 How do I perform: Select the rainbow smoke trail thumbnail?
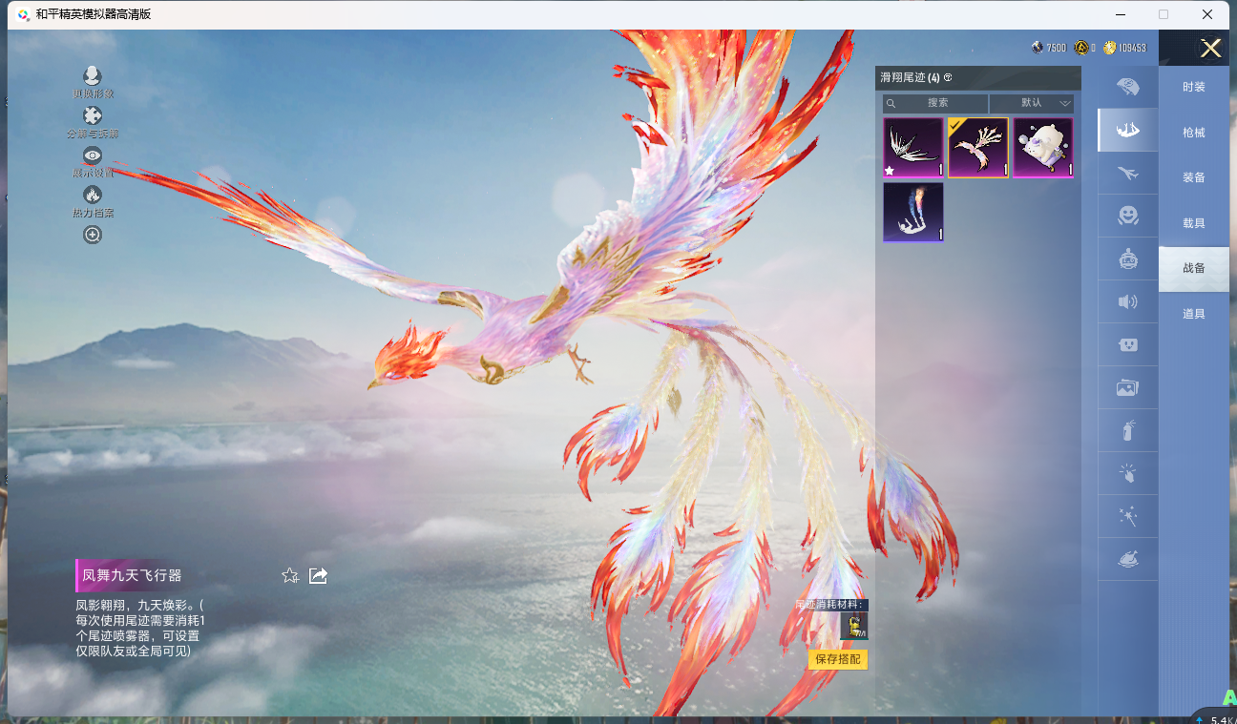tap(913, 212)
